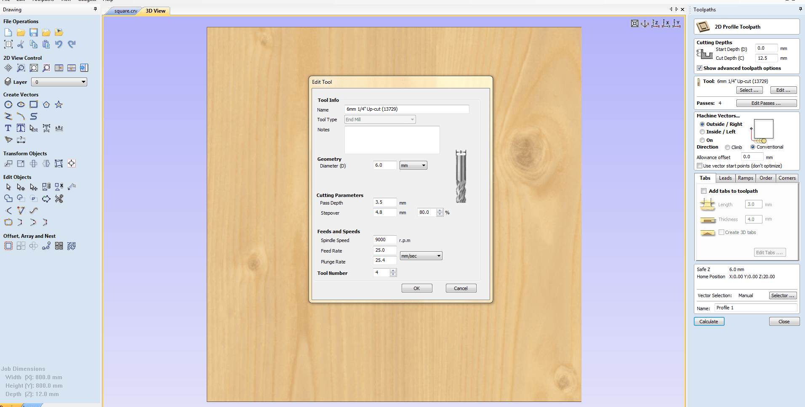
Task: Click the Zoom to fit icon in 3D view
Action: click(x=634, y=24)
